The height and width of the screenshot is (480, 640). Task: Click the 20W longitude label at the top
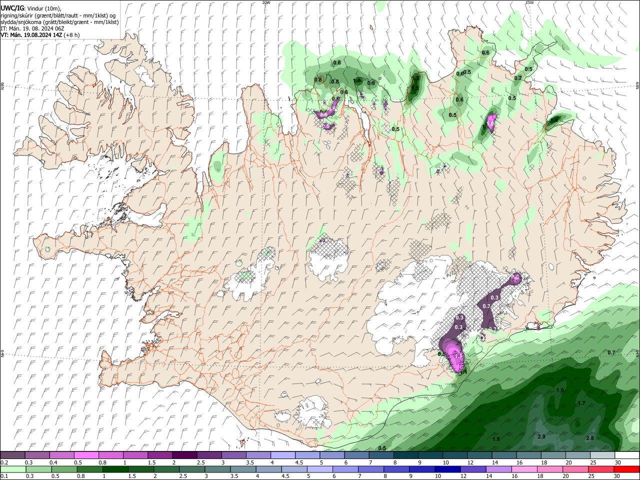point(266,2)
